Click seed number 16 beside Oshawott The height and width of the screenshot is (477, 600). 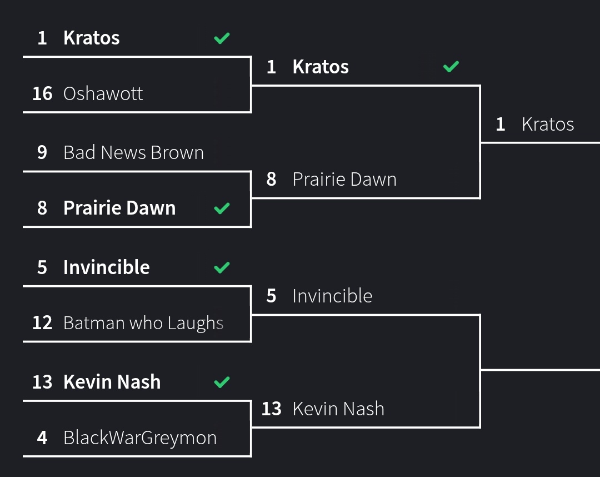pyautogui.click(x=42, y=93)
